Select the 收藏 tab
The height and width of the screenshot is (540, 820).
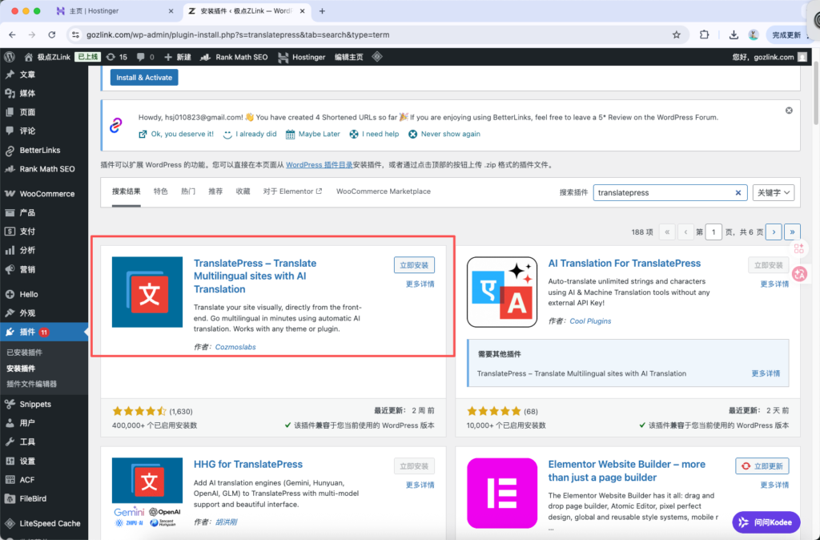tap(243, 191)
